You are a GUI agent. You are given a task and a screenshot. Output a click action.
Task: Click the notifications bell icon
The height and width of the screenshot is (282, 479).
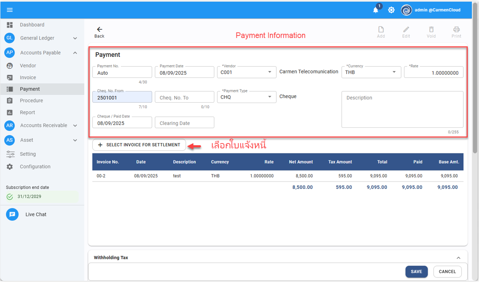(375, 10)
